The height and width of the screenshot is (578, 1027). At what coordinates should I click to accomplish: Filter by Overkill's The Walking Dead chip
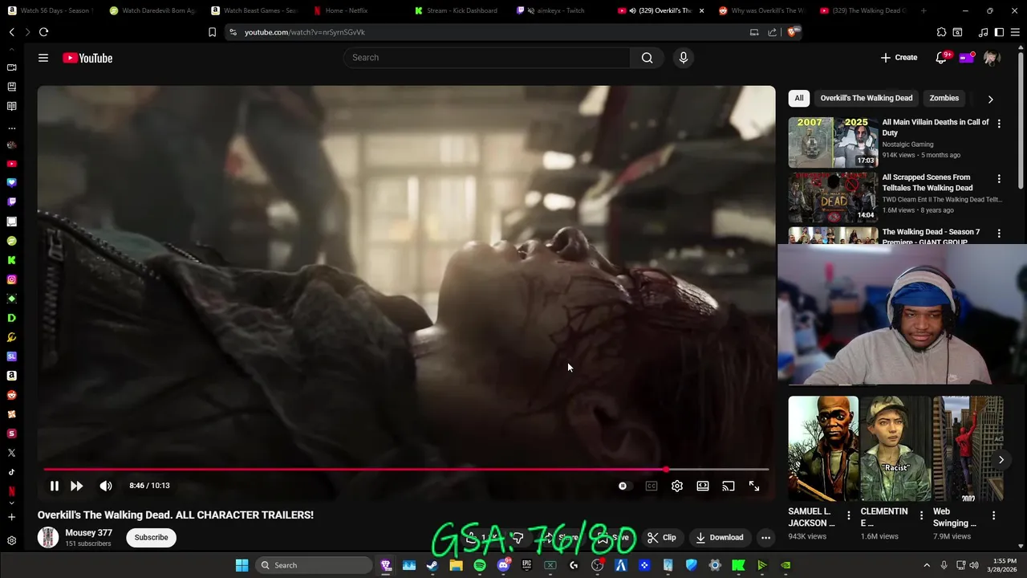click(867, 98)
